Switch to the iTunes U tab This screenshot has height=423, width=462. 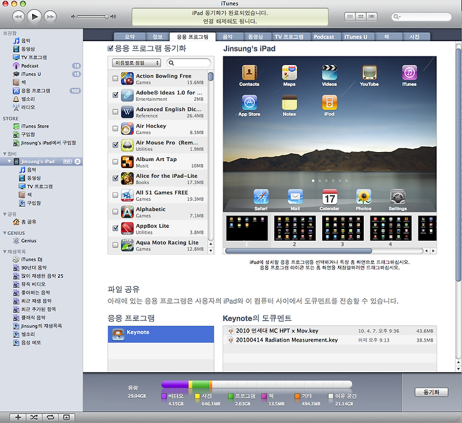point(356,37)
